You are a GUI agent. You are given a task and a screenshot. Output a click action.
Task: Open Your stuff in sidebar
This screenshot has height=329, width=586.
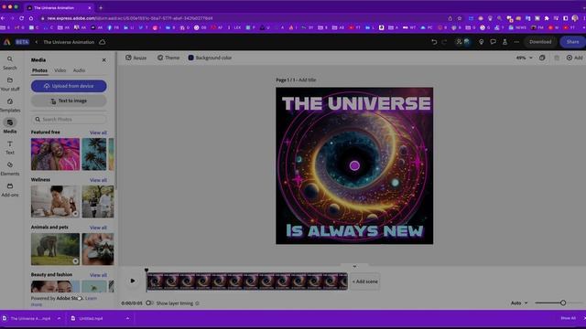point(10,84)
